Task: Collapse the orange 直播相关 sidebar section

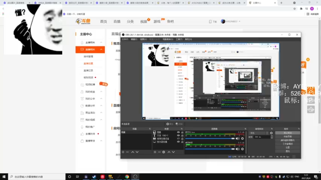Action: (102, 49)
